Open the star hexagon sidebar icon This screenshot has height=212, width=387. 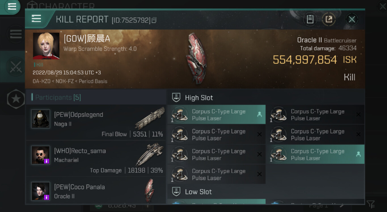pos(16,99)
